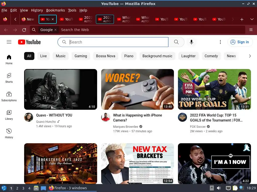This screenshot has height=192, width=257.
Task: Open History in the YouTube sidebar
Action: (9, 133)
